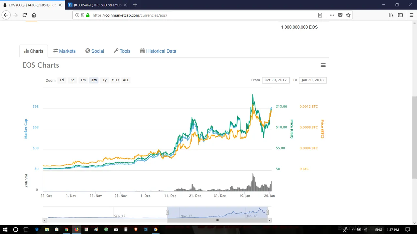This screenshot has height=234, width=417.
Task: Edit the To date field
Action: pyautogui.click(x=313, y=80)
